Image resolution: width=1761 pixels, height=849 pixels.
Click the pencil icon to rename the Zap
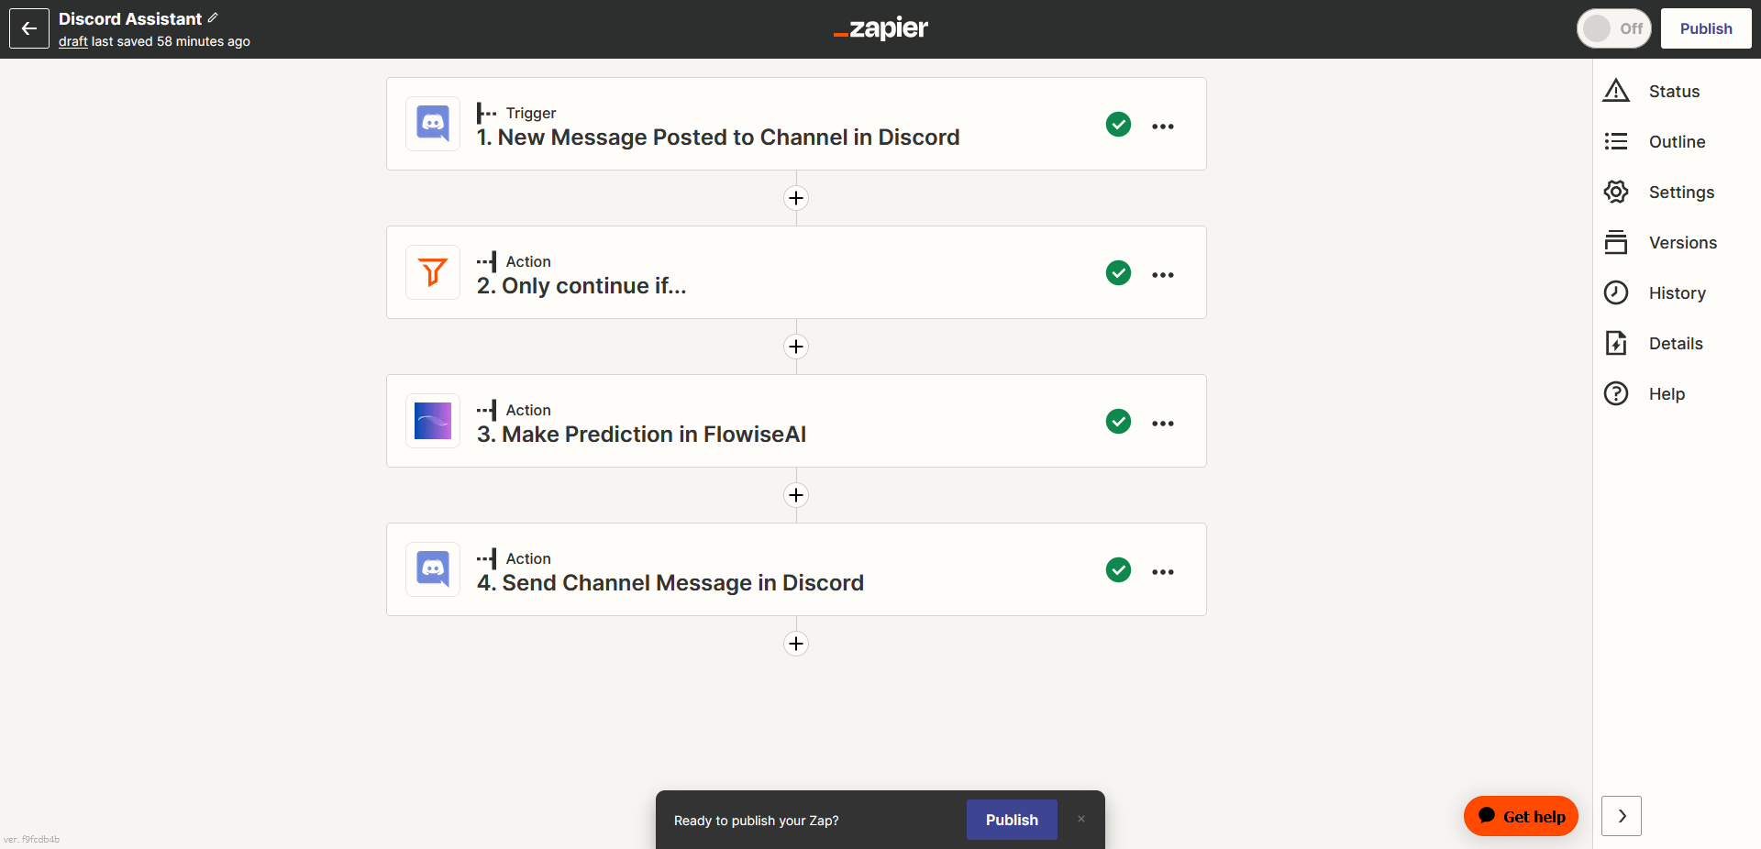coord(213,18)
